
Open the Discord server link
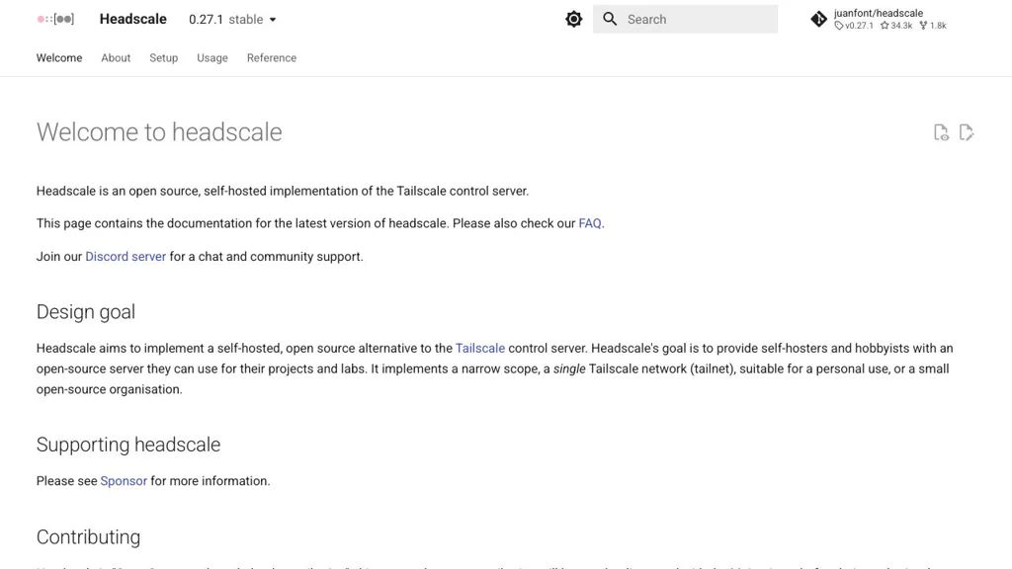pos(126,257)
